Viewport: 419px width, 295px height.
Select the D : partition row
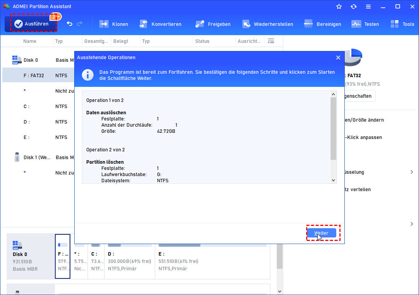coord(38,122)
